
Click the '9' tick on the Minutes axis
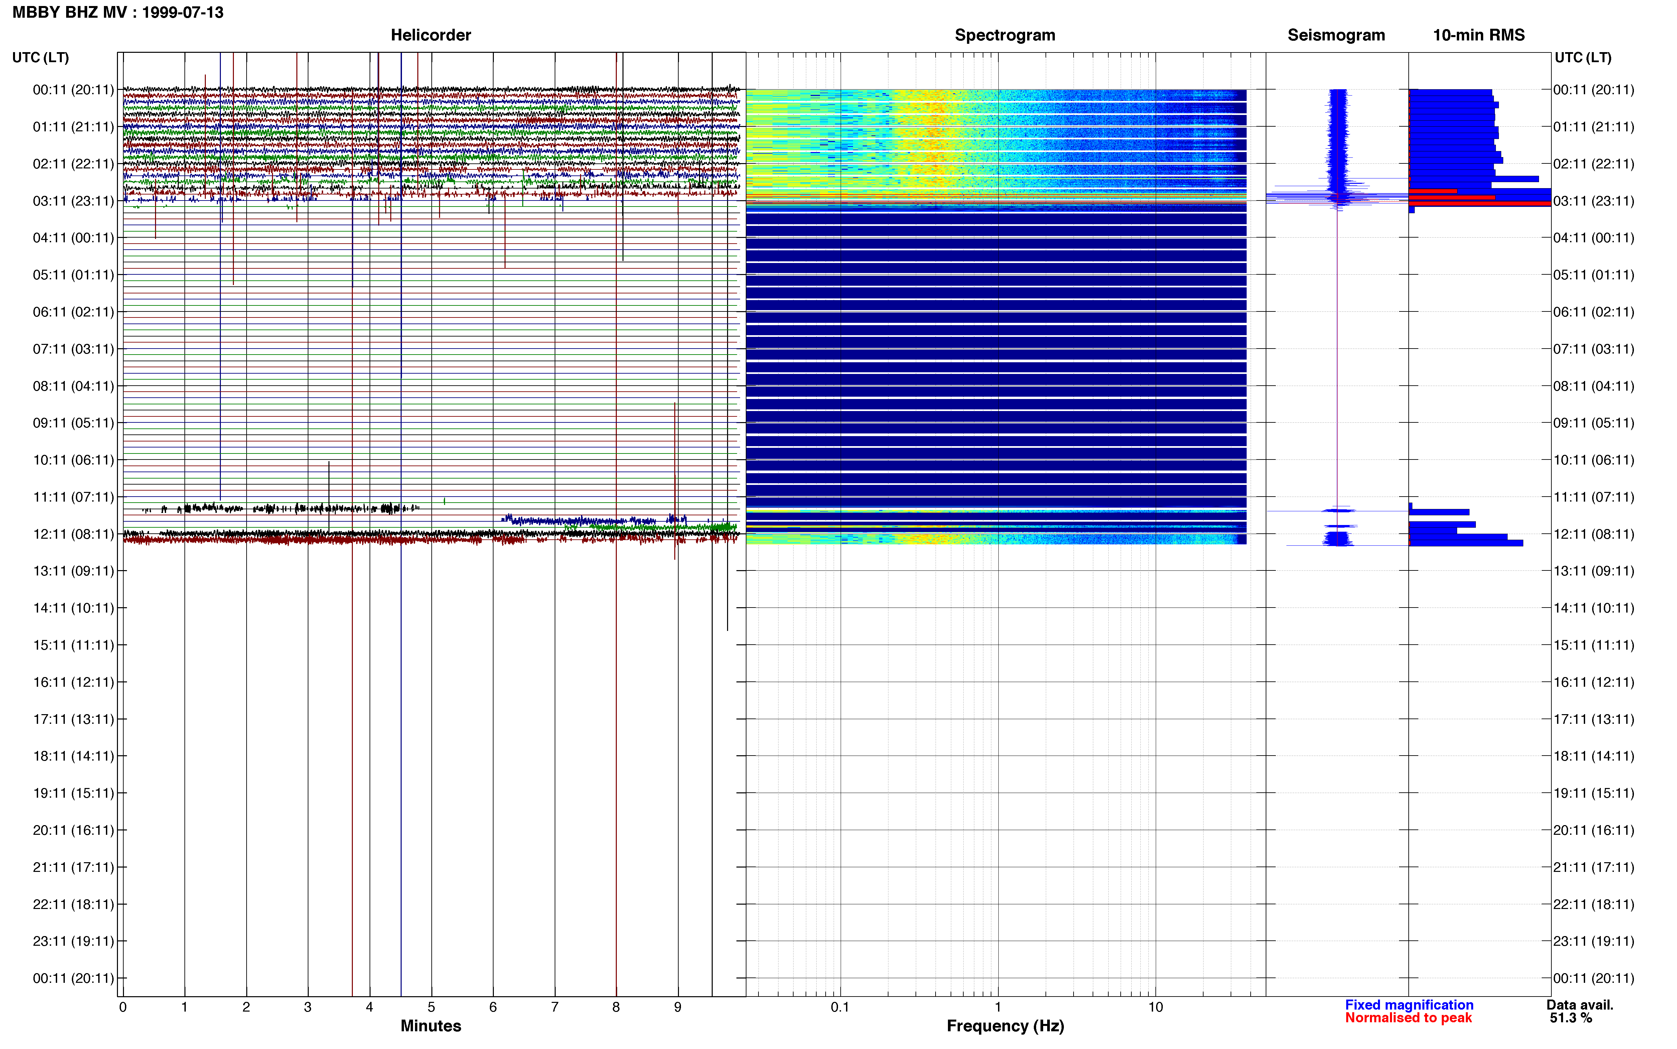click(678, 1007)
